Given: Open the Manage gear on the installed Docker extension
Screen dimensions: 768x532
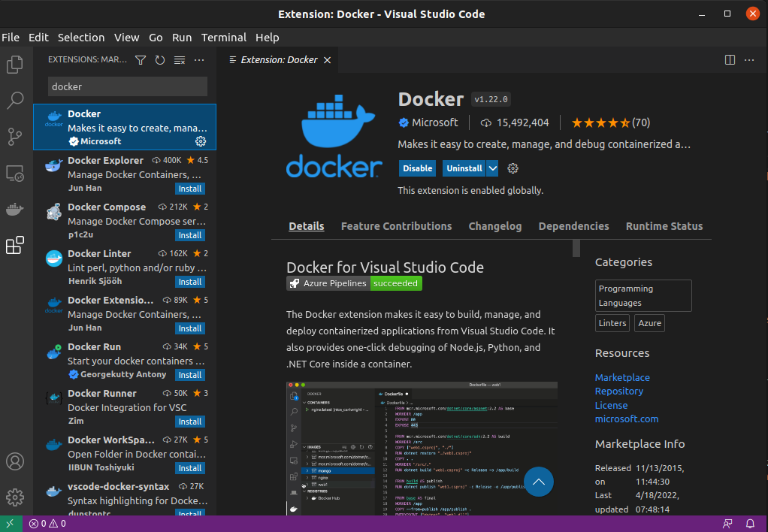Looking at the screenshot, I should pos(200,141).
